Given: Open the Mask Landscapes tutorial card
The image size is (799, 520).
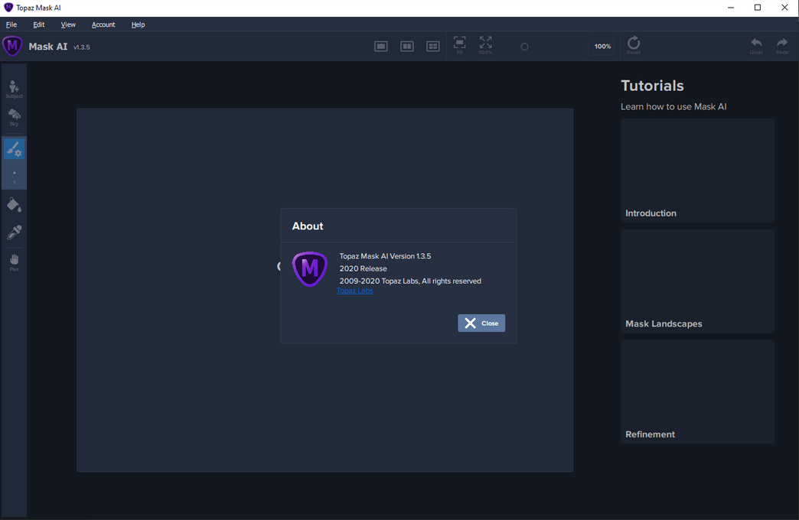Looking at the screenshot, I should (x=697, y=281).
